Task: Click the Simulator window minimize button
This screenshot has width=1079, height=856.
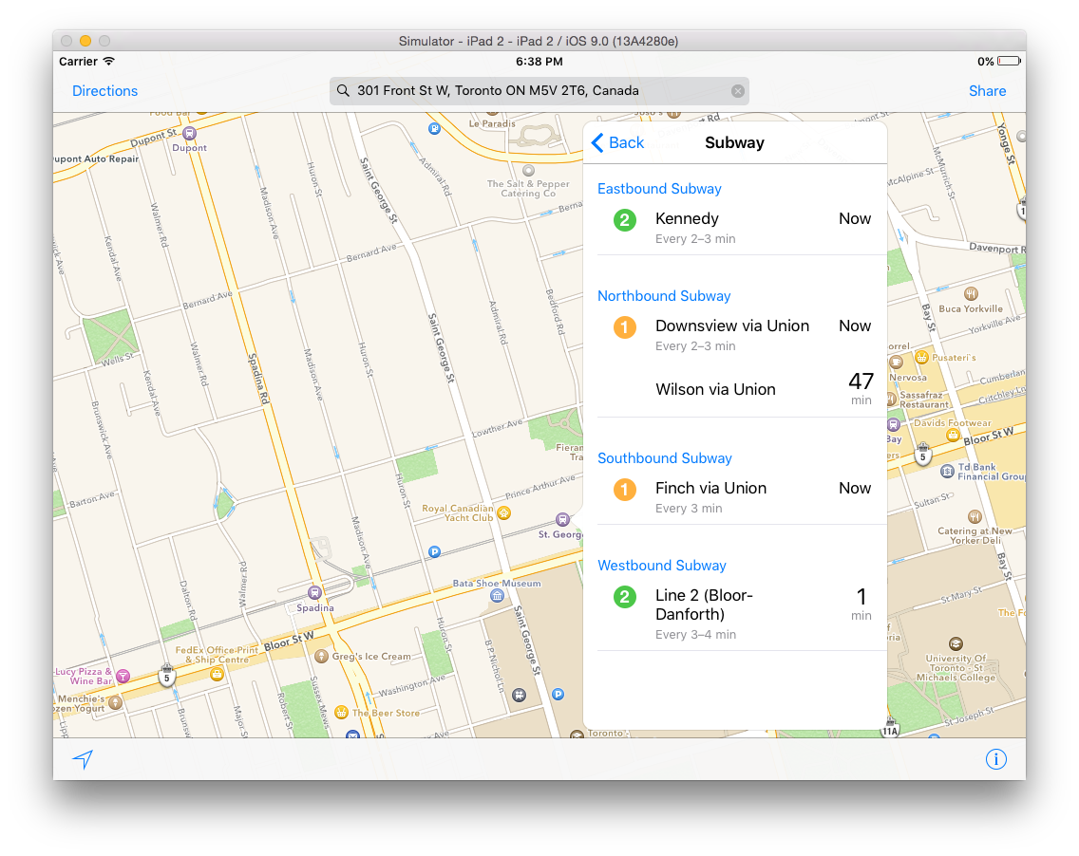Action: tap(85, 41)
